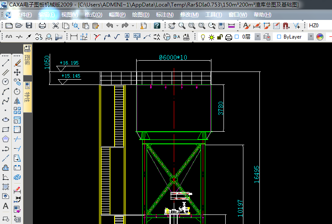Image resolution: width=332 pixels, height=224 pixels.
Task: Click the Coordinate dimension tool
Action: (x=84, y=37)
